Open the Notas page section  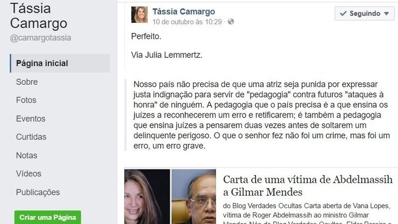coord(27,155)
